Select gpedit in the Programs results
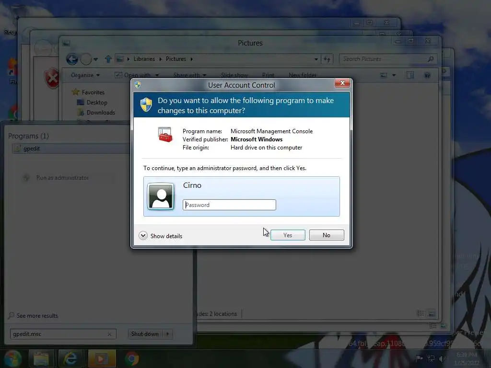This screenshot has height=368, width=491. (x=71, y=149)
